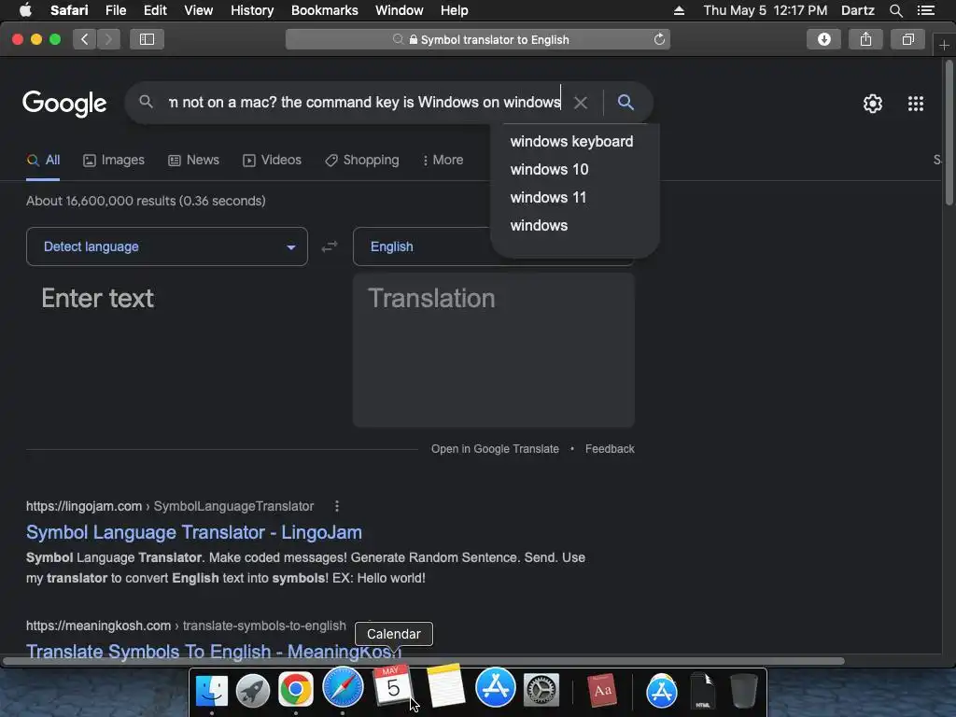Image resolution: width=956 pixels, height=717 pixels.
Task: Switch to the News results tab
Action: pos(193,160)
